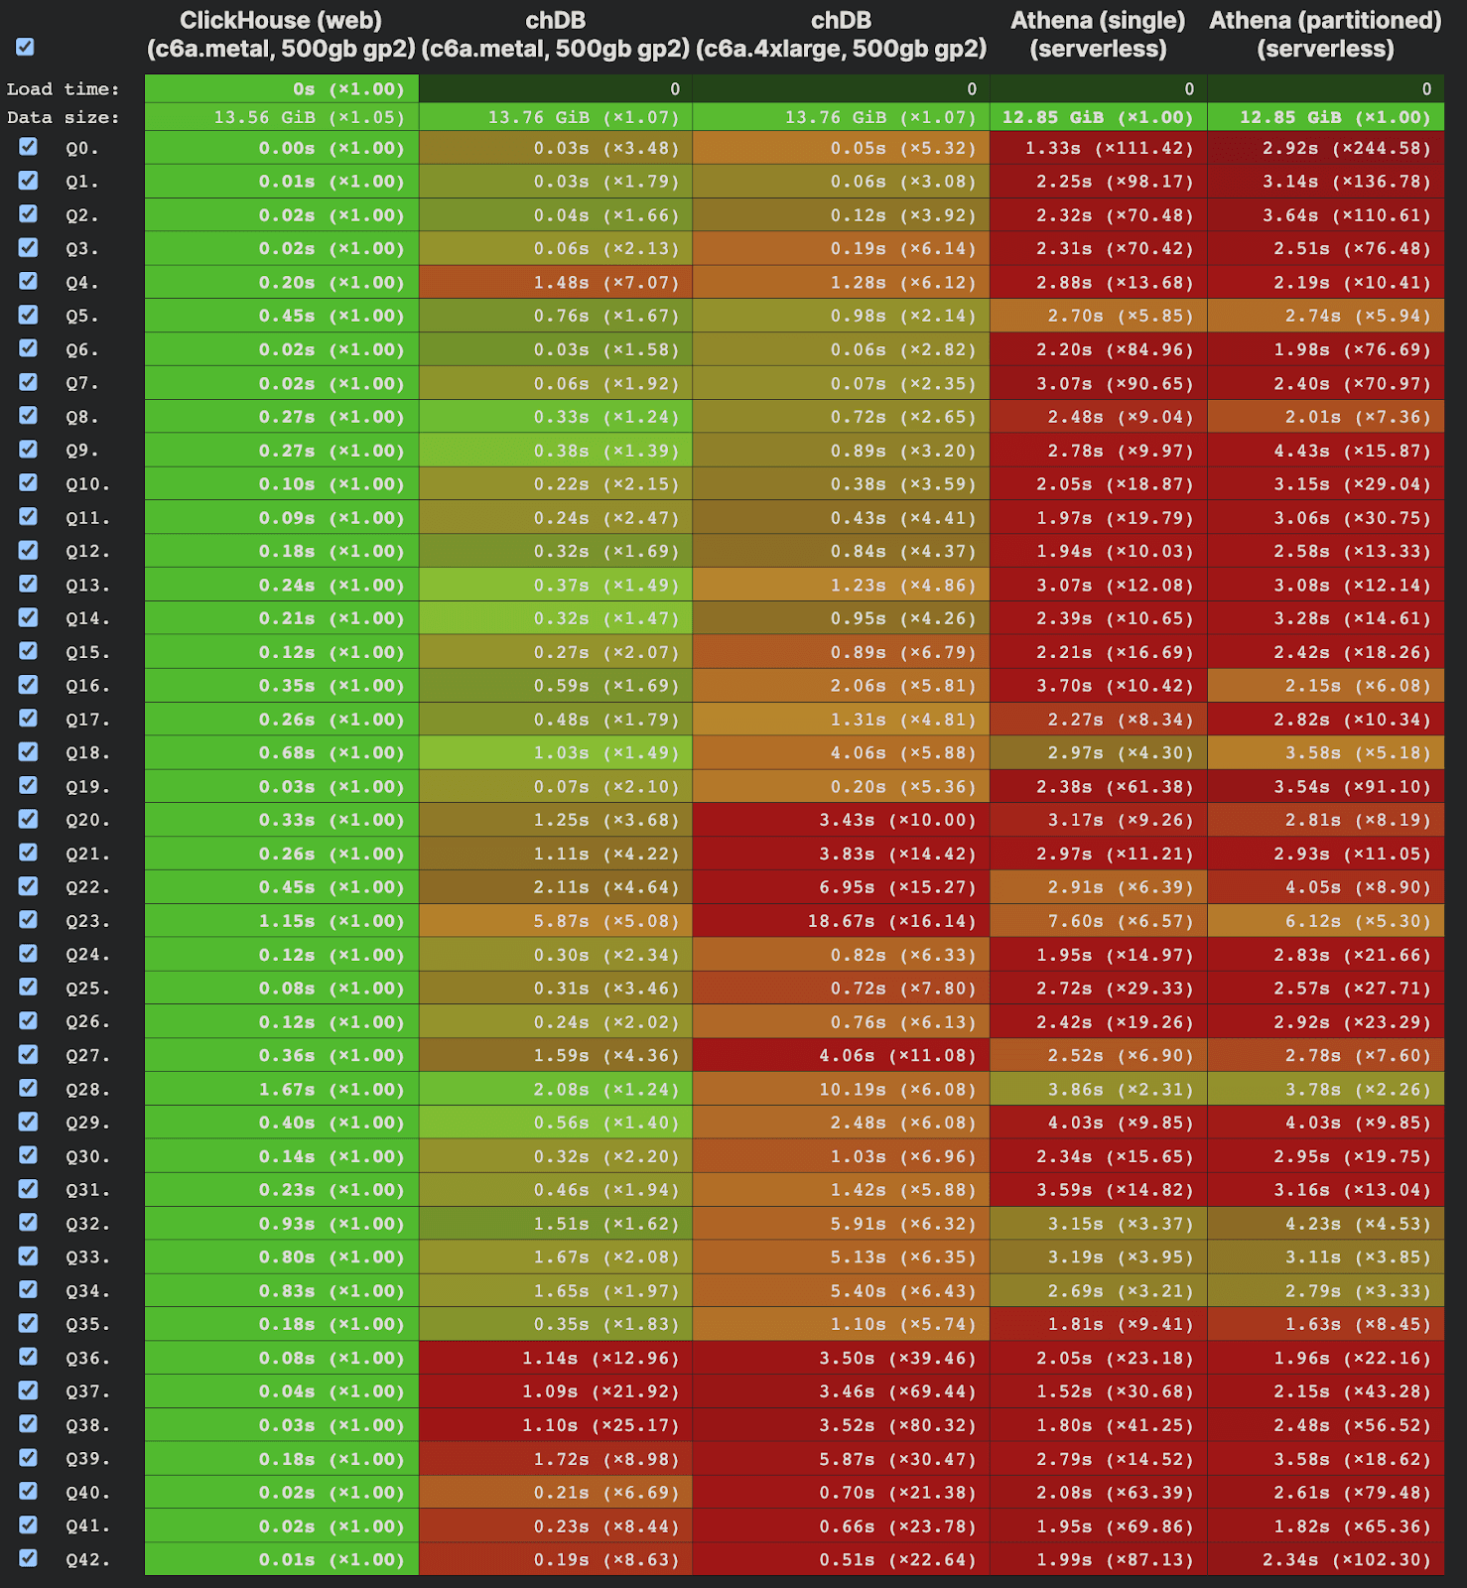Viewport: 1467px width, 1588px height.
Task: Select the '2.92s (×244.58)' cell
Action: [x=1326, y=149]
